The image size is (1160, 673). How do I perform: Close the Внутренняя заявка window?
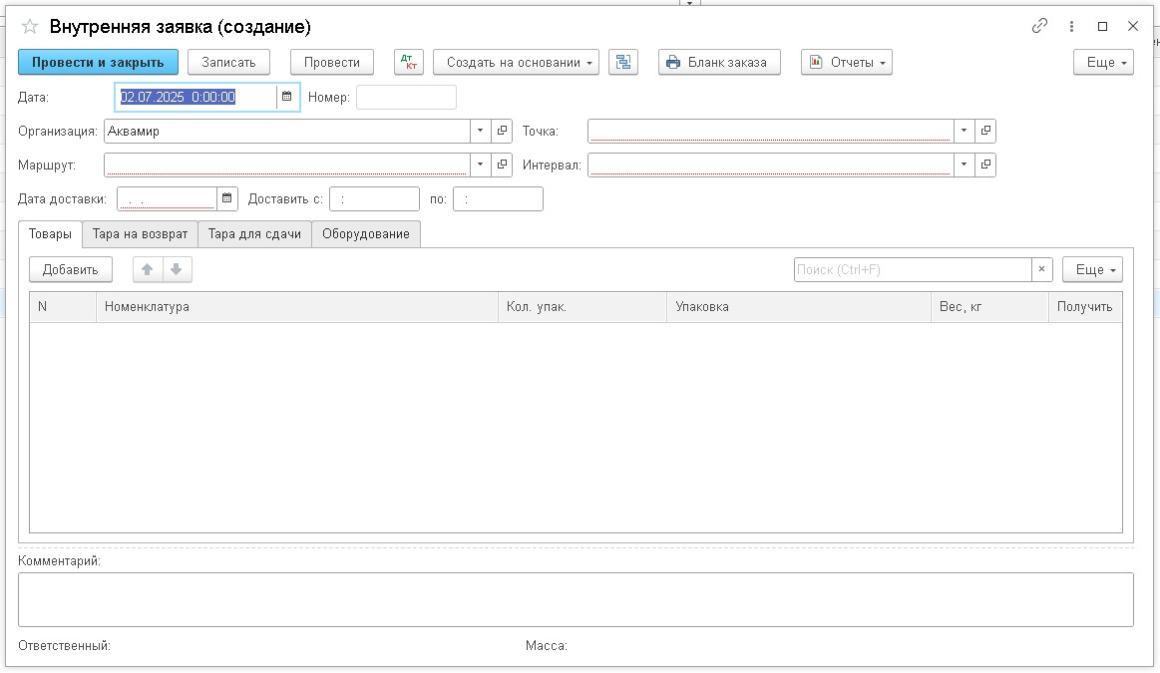point(1133,26)
